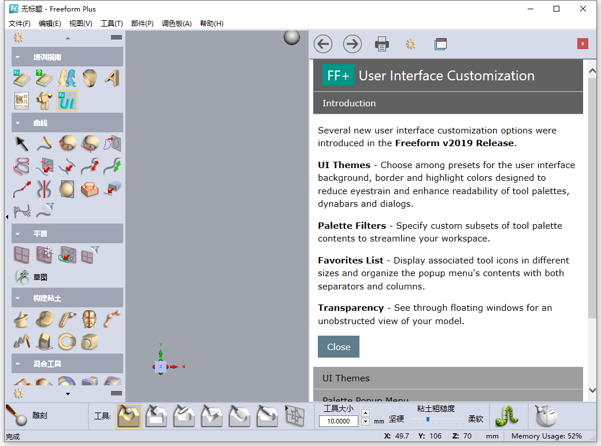Collapse the 曲线 palette section
Viewport: 601px width, 446px height.
[18, 123]
